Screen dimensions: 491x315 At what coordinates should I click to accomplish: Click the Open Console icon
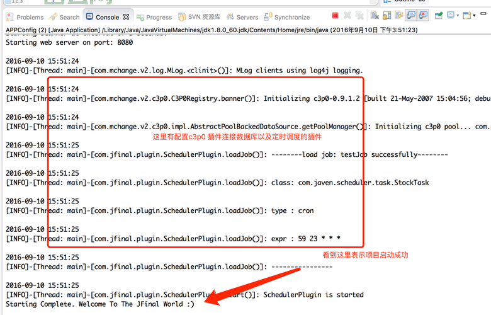(x=467, y=15)
